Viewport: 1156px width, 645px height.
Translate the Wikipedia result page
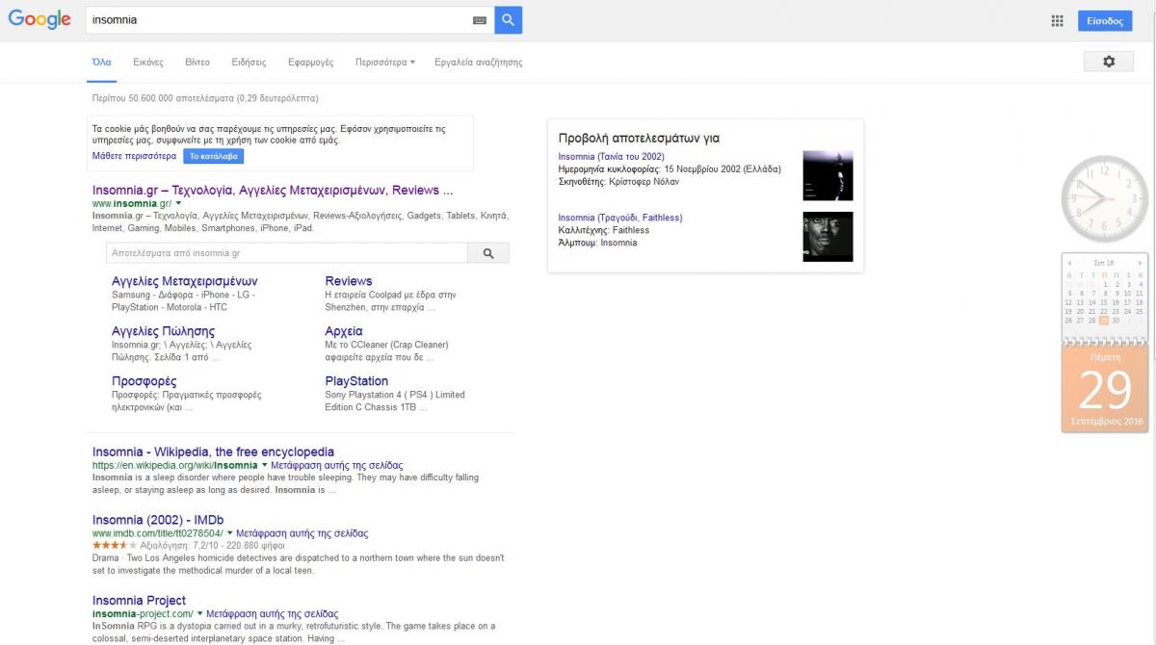point(336,466)
